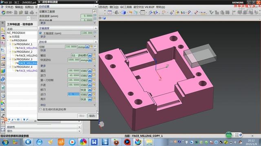This screenshot has width=261, height=146.
Task: Click the calculator icon beside 表面速度 (smm)
Action: [x=95, y=15]
